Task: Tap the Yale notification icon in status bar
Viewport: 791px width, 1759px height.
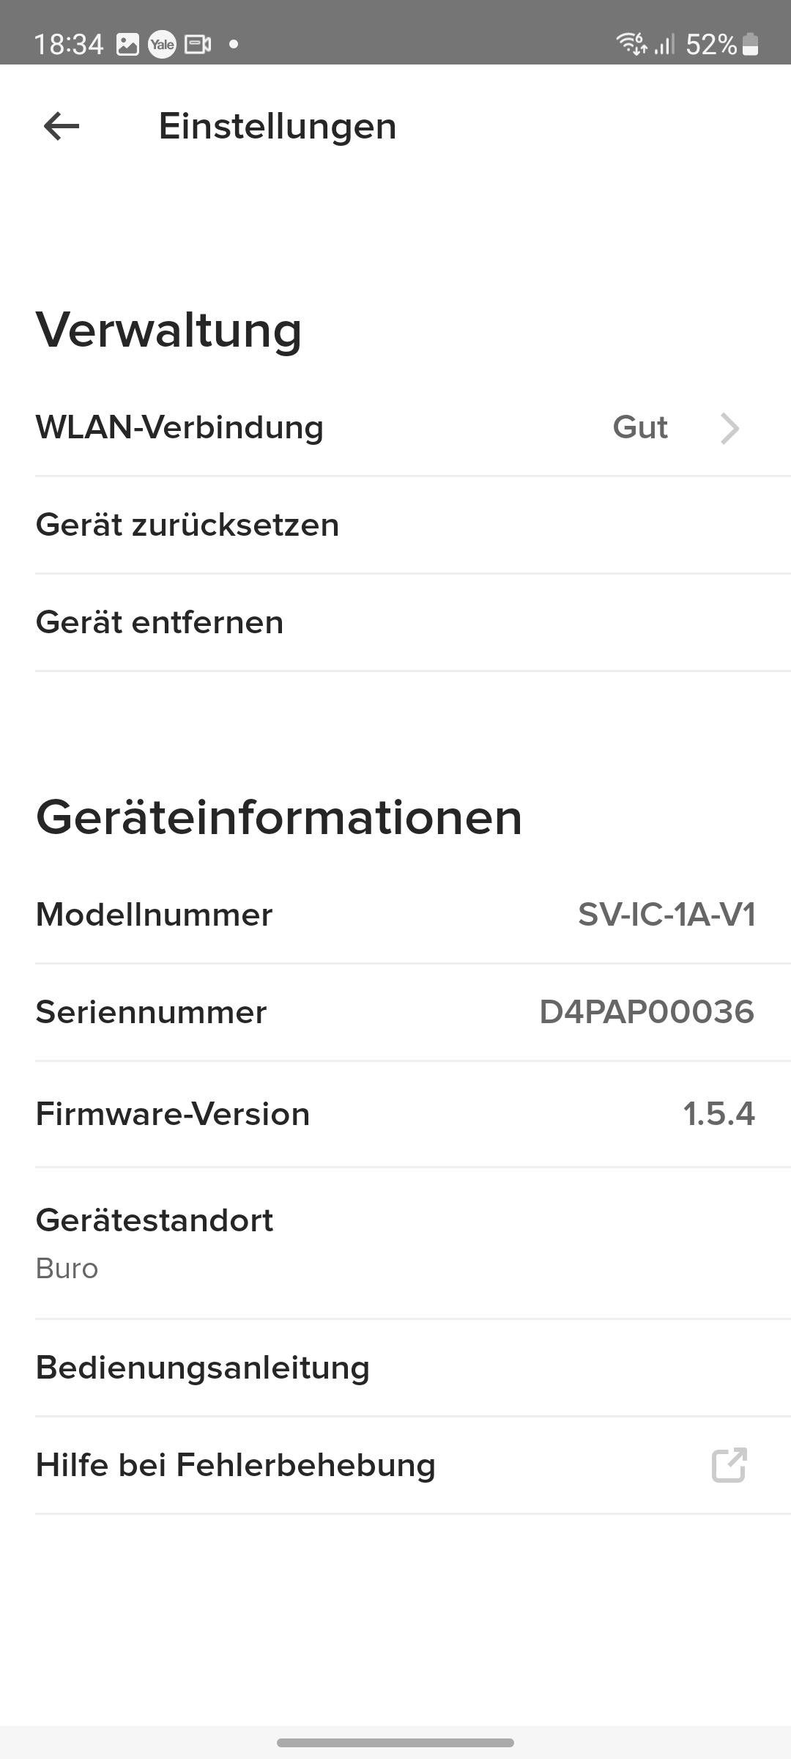Action: point(162,45)
